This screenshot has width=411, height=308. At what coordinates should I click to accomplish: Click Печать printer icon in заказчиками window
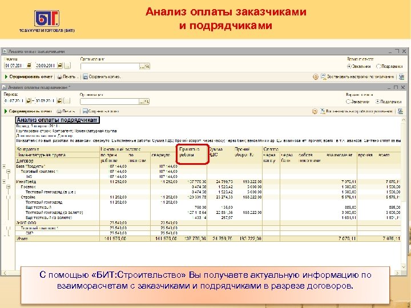click(x=60, y=77)
